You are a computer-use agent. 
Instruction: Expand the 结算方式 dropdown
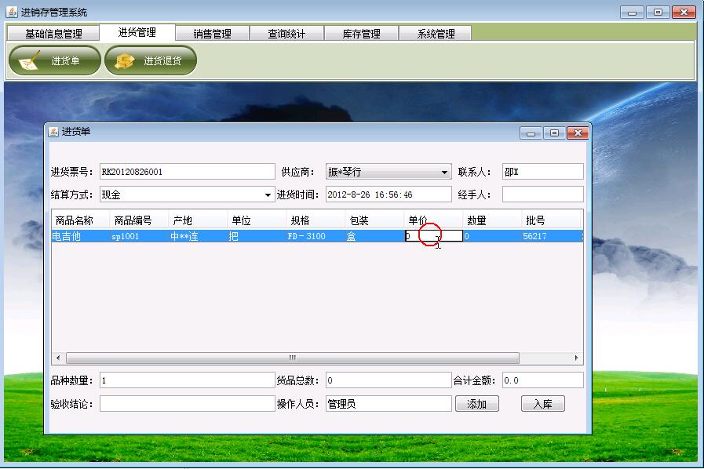[268, 195]
